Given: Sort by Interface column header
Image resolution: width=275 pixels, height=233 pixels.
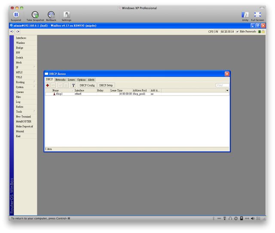Looking at the screenshot, I should (x=86, y=91).
